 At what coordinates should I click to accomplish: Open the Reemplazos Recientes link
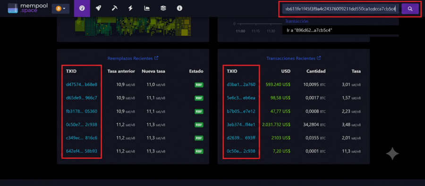tap(133, 58)
